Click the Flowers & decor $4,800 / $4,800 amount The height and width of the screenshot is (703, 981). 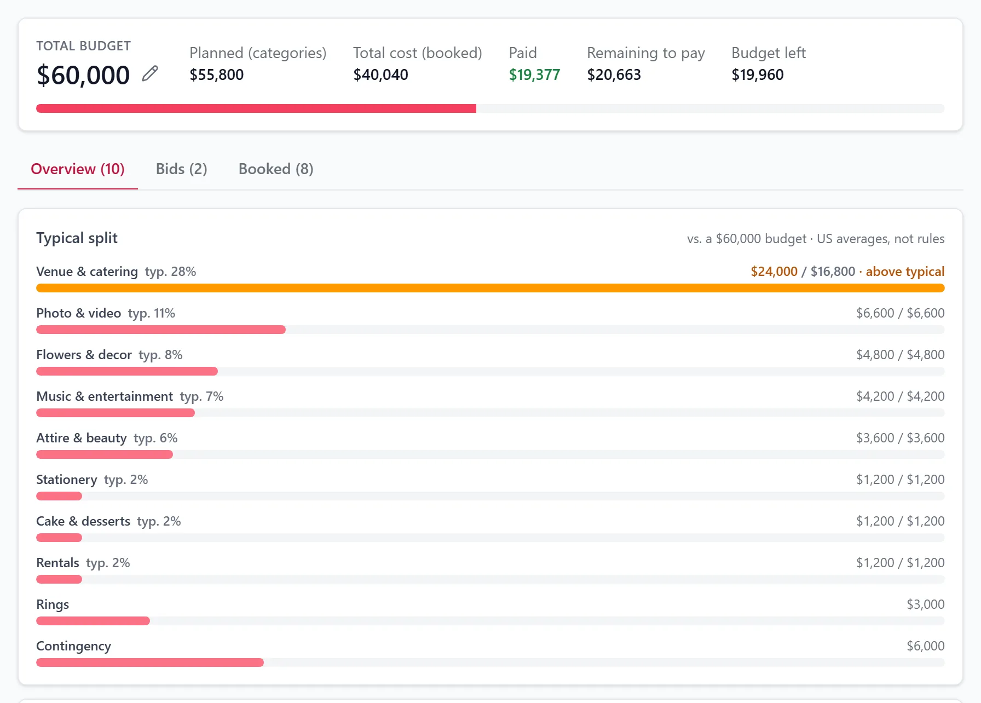coord(901,355)
